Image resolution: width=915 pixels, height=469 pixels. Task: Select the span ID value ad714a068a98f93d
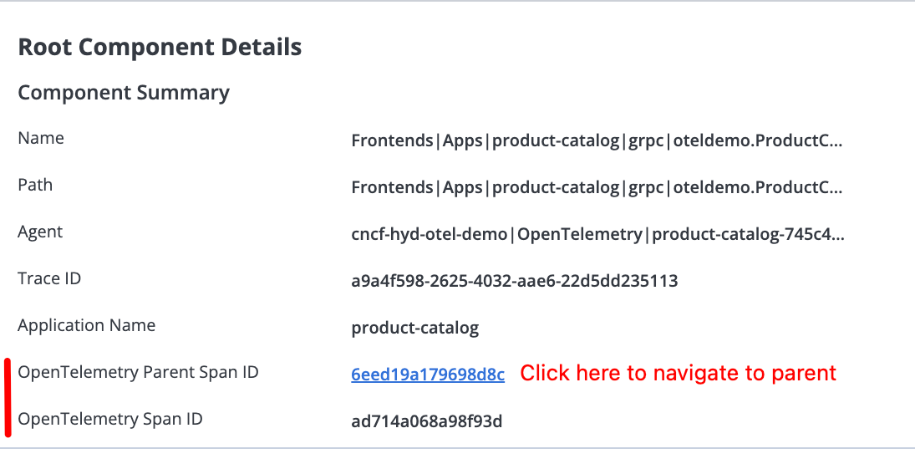click(426, 421)
